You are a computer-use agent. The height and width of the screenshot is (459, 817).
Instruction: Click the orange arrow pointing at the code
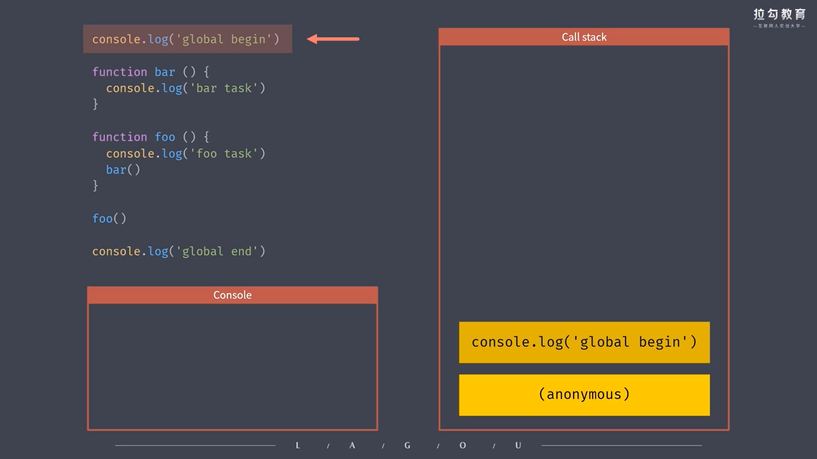[333, 39]
